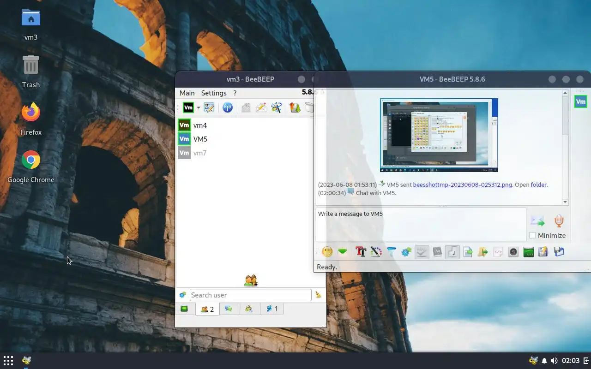The image size is (591, 369).
Task: Open the Trash desktop icon
Action: point(31,71)
